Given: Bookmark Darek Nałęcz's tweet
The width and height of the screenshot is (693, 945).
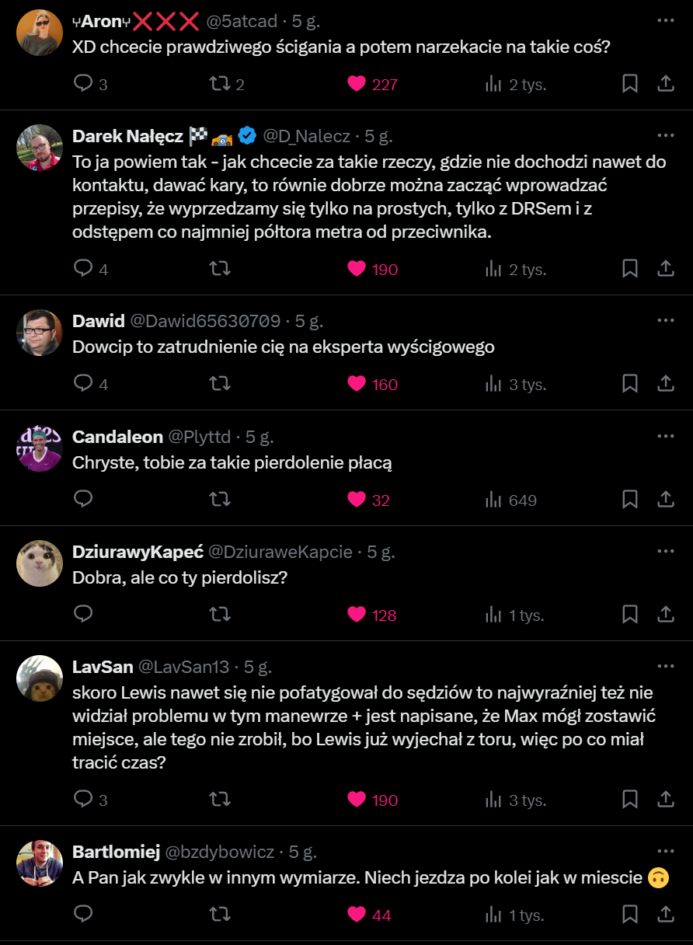Looking at the screenshot, I should (630, 269).
